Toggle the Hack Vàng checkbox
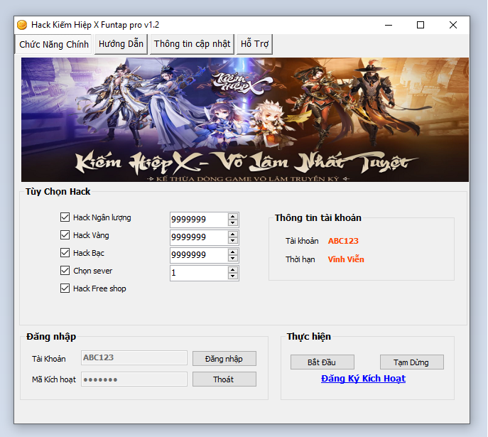488x437 pixels. (x=65, y=235)
